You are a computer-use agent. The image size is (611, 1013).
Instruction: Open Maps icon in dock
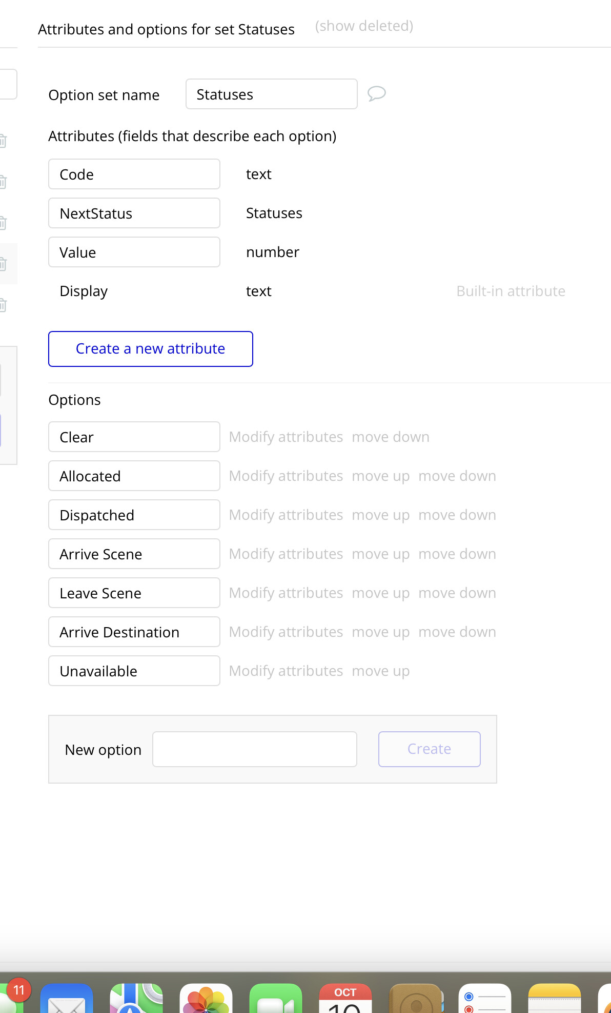pyautogui.click(x=136, y=998)
